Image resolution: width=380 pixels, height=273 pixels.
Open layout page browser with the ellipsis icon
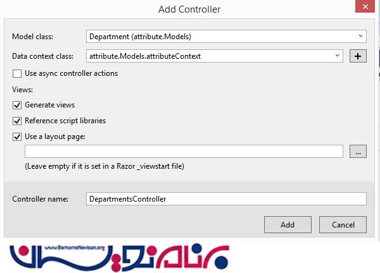point(358,152)
